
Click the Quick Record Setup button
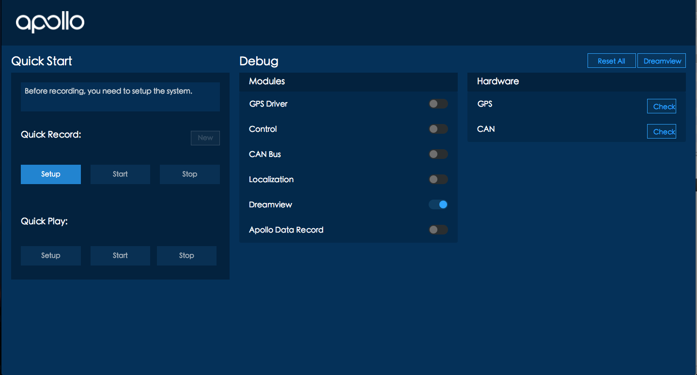pyautogui.click(x=51, y=174)
